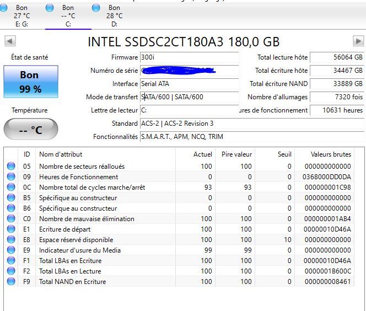Click the Seuil column header
The height and width of the screenshot is (311, 366).
point(274,154)
